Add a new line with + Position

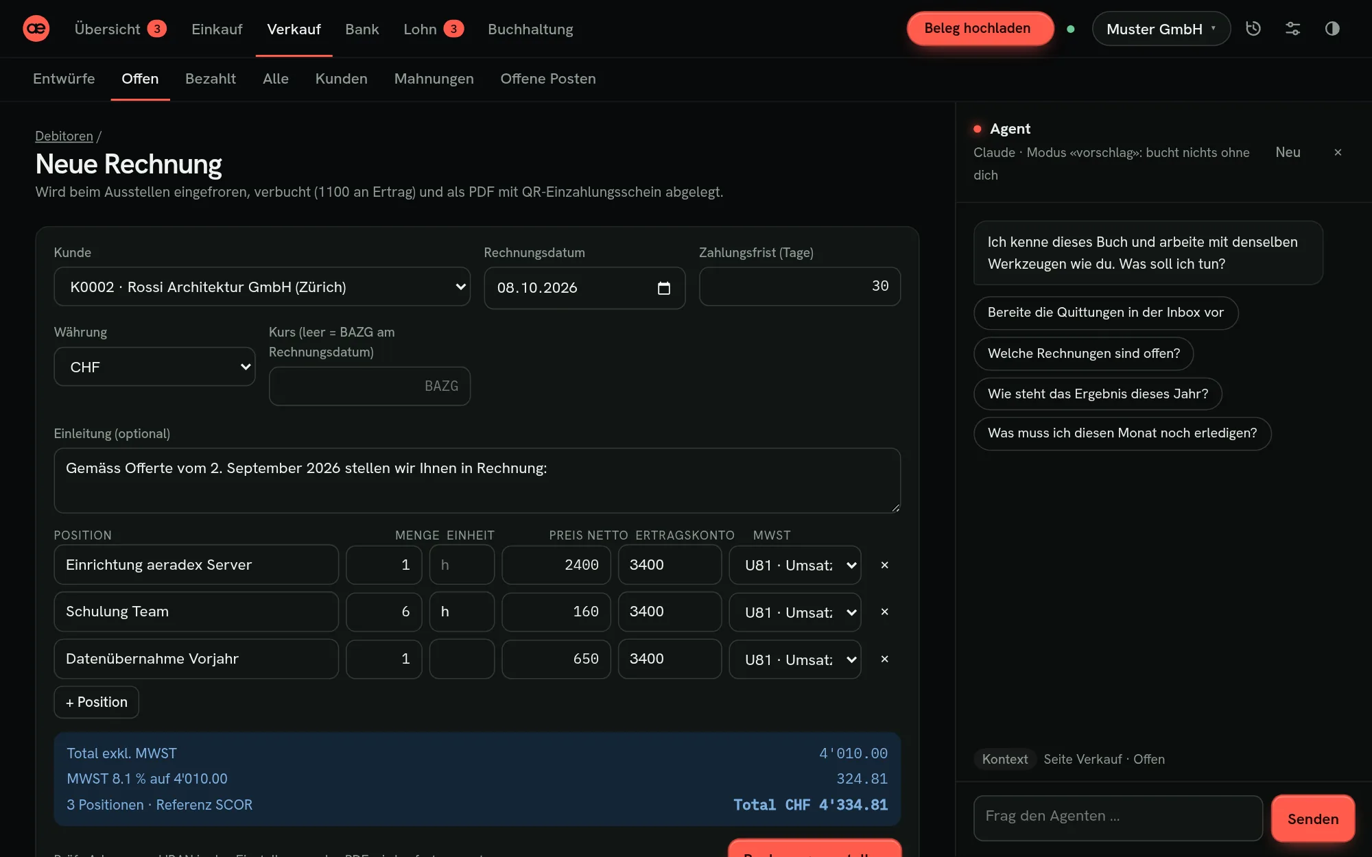[96, 702]
